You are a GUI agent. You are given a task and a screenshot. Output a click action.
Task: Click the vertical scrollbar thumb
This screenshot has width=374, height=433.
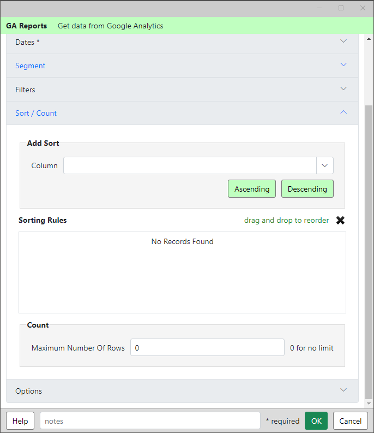[369, 252]
